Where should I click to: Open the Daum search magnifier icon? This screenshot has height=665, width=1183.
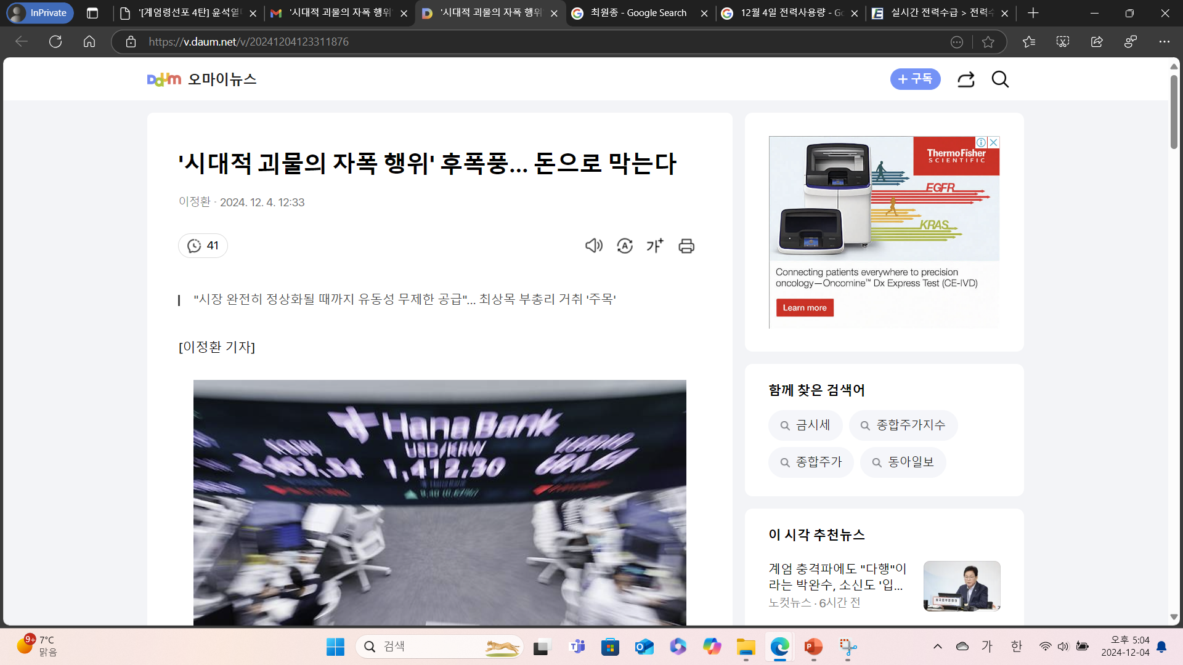1000,79
